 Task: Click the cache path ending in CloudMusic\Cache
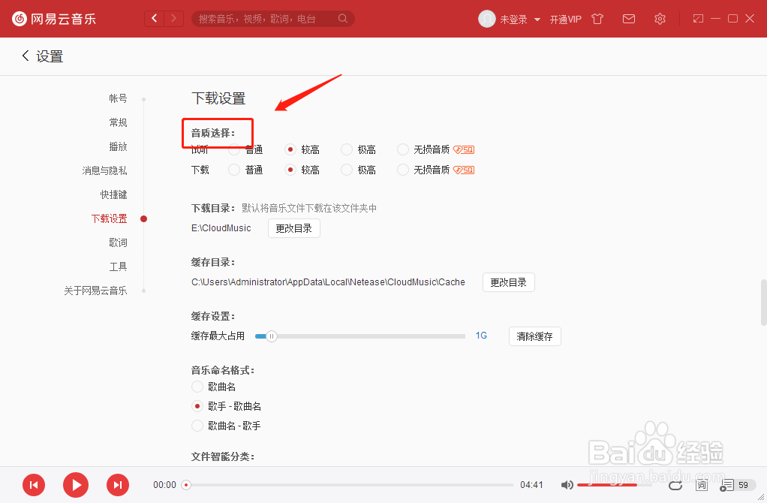328,282
